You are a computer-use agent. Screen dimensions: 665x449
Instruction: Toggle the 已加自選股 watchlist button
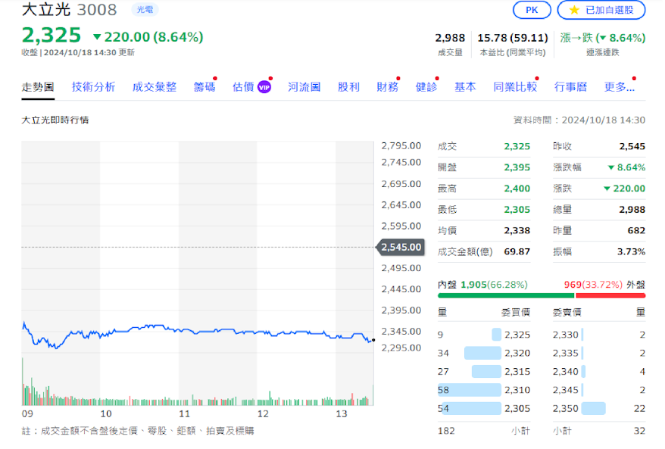(x=601, y=10)
